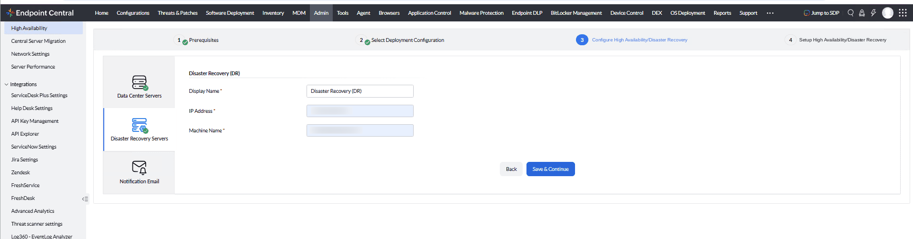The image size is (913, 239).
Task: Click step 3 Configure High Availability/Disaster Recovery
Action: (632, 40)
